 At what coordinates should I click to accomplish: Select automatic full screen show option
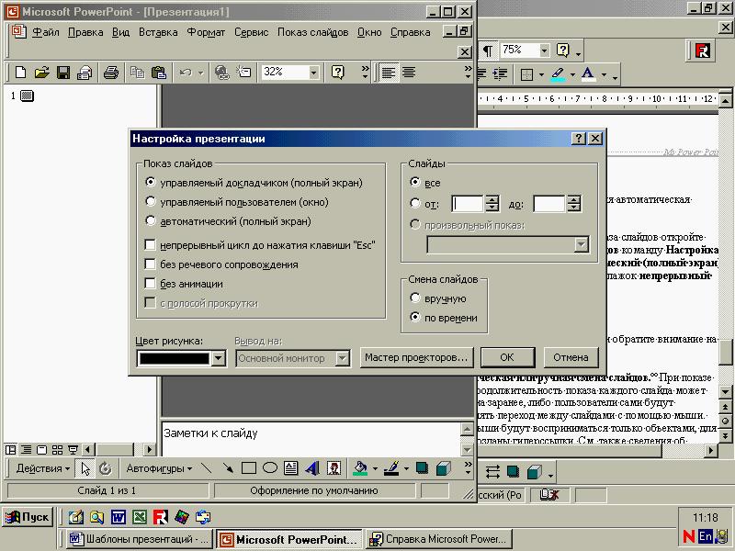(x=151, y=220)
